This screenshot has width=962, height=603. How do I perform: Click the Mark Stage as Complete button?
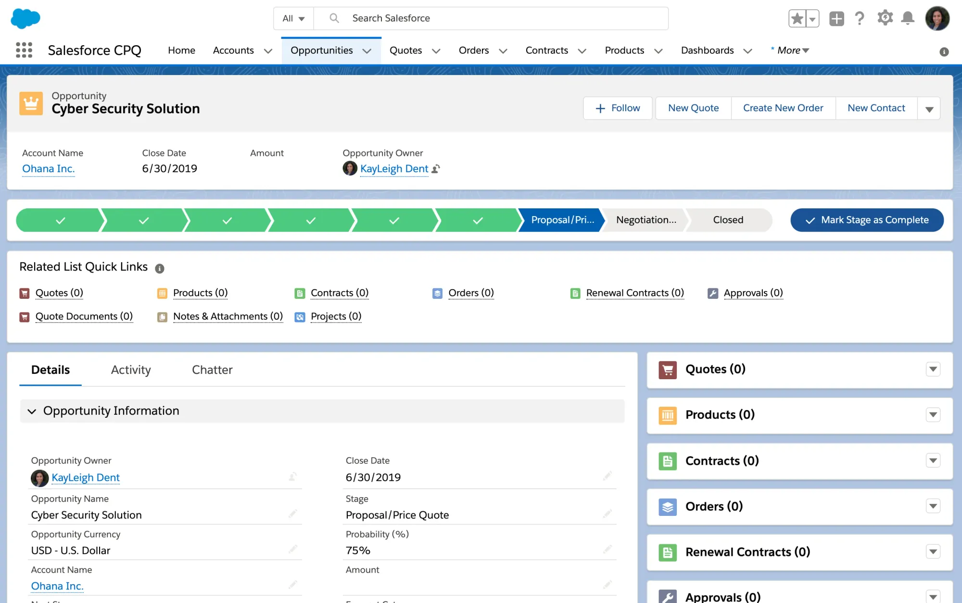click(x=866, y=220)
